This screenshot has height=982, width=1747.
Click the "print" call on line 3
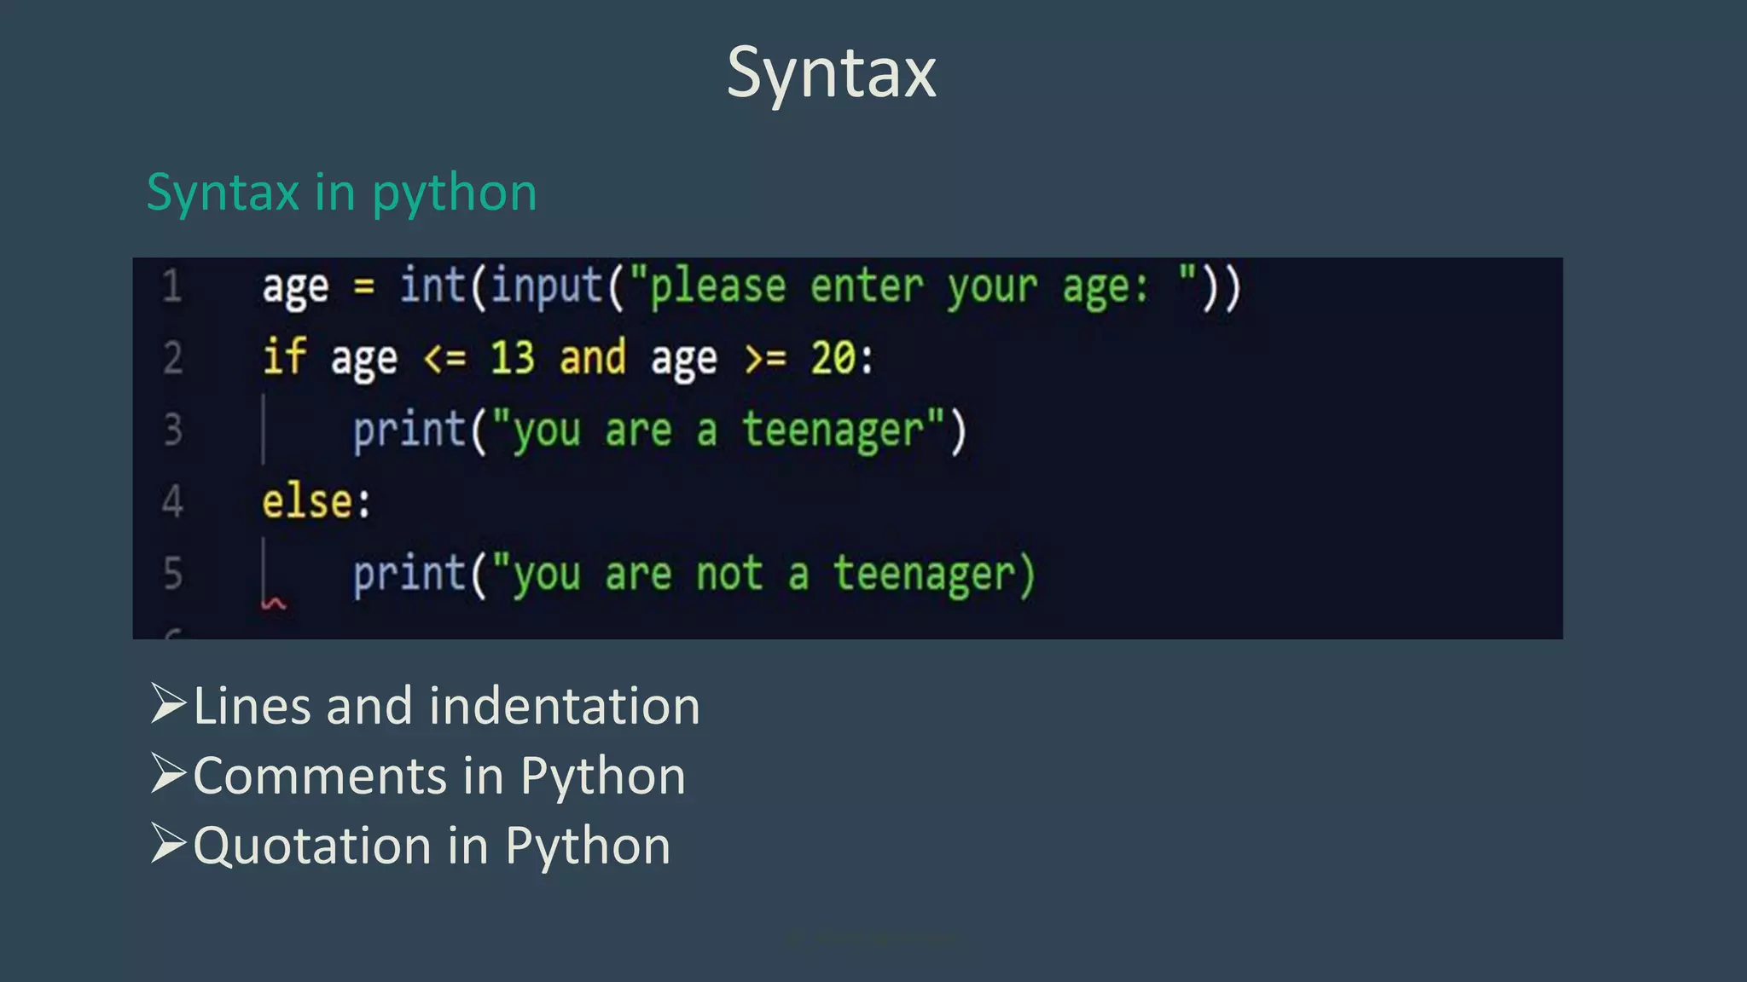(409, 430)
